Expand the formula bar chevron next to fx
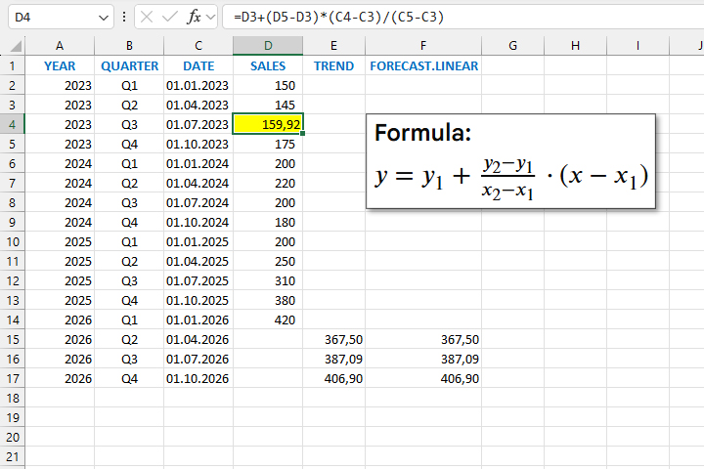 (x=210, y=17)
